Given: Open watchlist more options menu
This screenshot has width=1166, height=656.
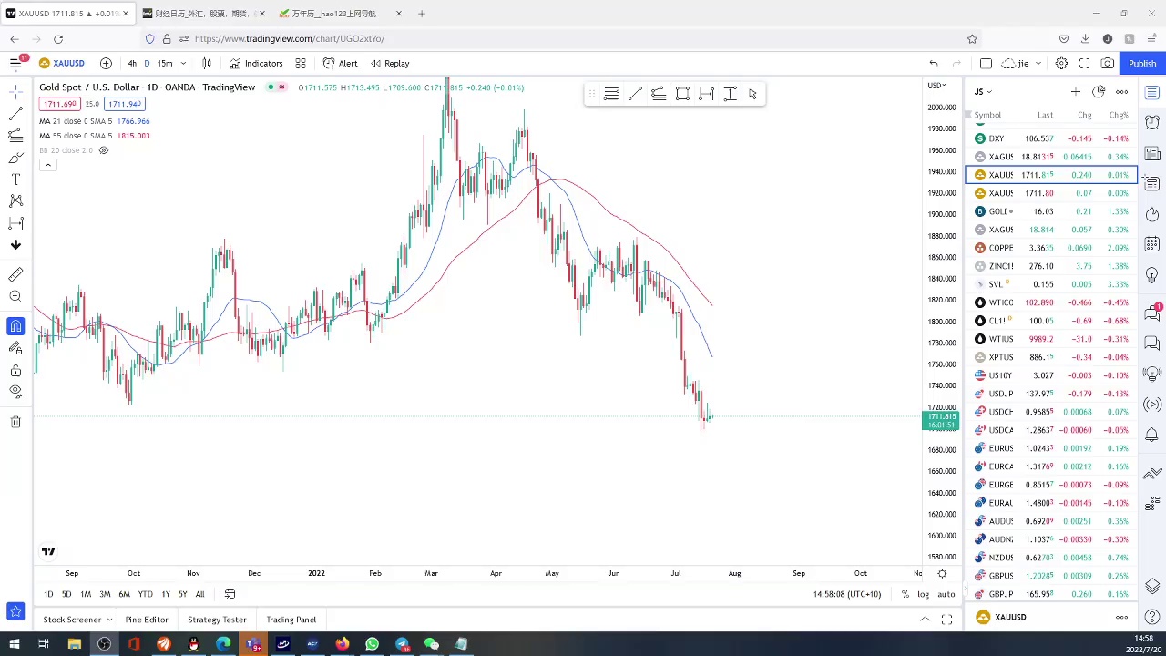Looking at the screenshot, I should click(x=1122, y=92).
